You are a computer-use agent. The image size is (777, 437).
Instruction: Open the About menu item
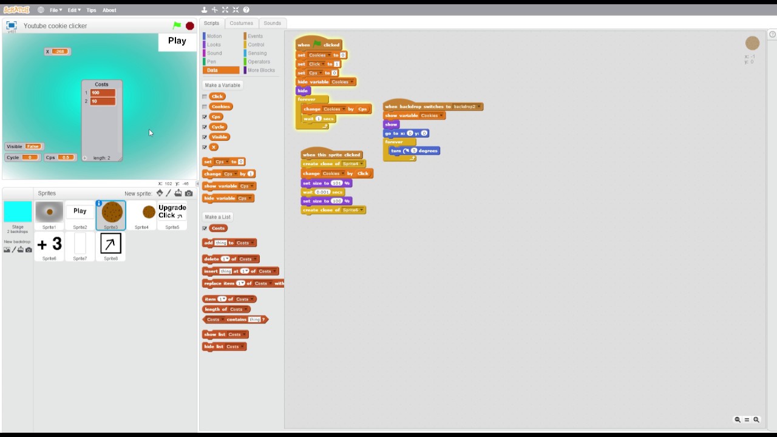tap(109, 10)
